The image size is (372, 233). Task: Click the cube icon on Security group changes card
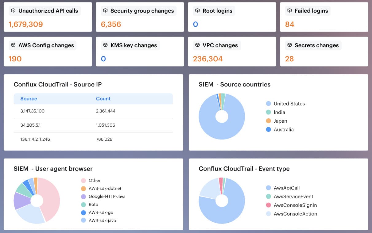click(x=105, y=11)
